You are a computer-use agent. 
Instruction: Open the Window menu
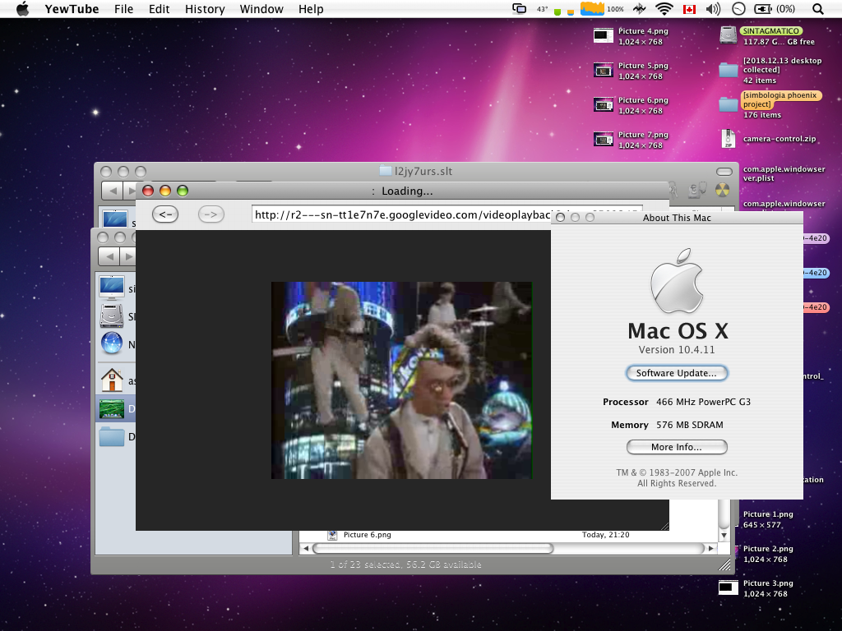tap(261, 9)
